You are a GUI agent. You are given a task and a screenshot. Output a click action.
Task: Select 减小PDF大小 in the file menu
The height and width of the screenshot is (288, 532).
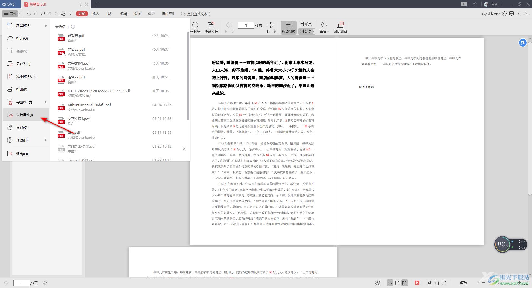[26, 76]
